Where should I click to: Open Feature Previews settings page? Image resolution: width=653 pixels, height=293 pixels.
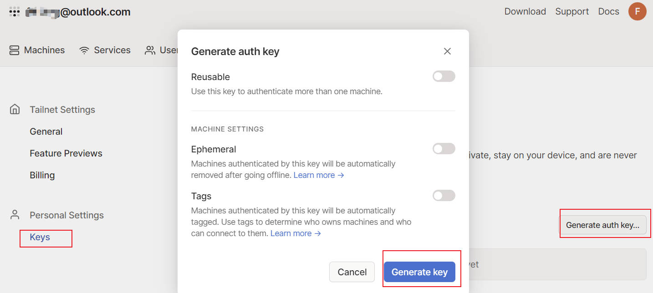(x=66, y=153)
